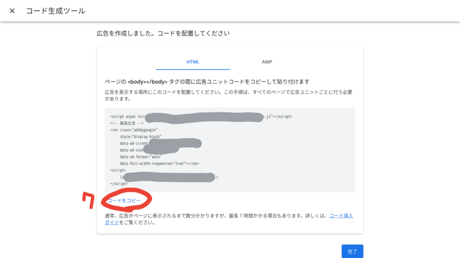460x258 pixels.
Task: Switch to the HTML tab
Action: point(193,62)
